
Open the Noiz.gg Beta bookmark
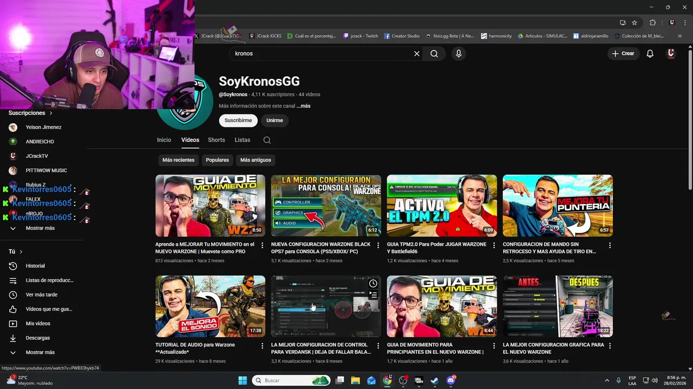(x=450, y=36)
